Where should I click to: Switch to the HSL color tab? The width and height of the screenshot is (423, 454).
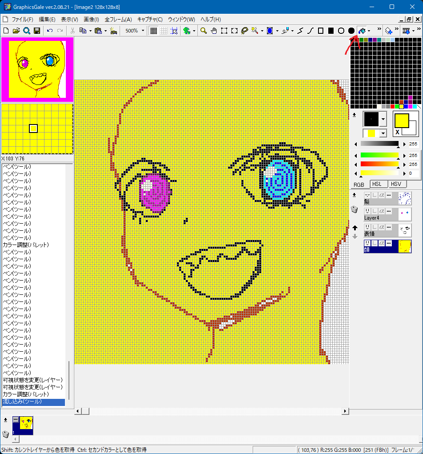click(377, 184)
